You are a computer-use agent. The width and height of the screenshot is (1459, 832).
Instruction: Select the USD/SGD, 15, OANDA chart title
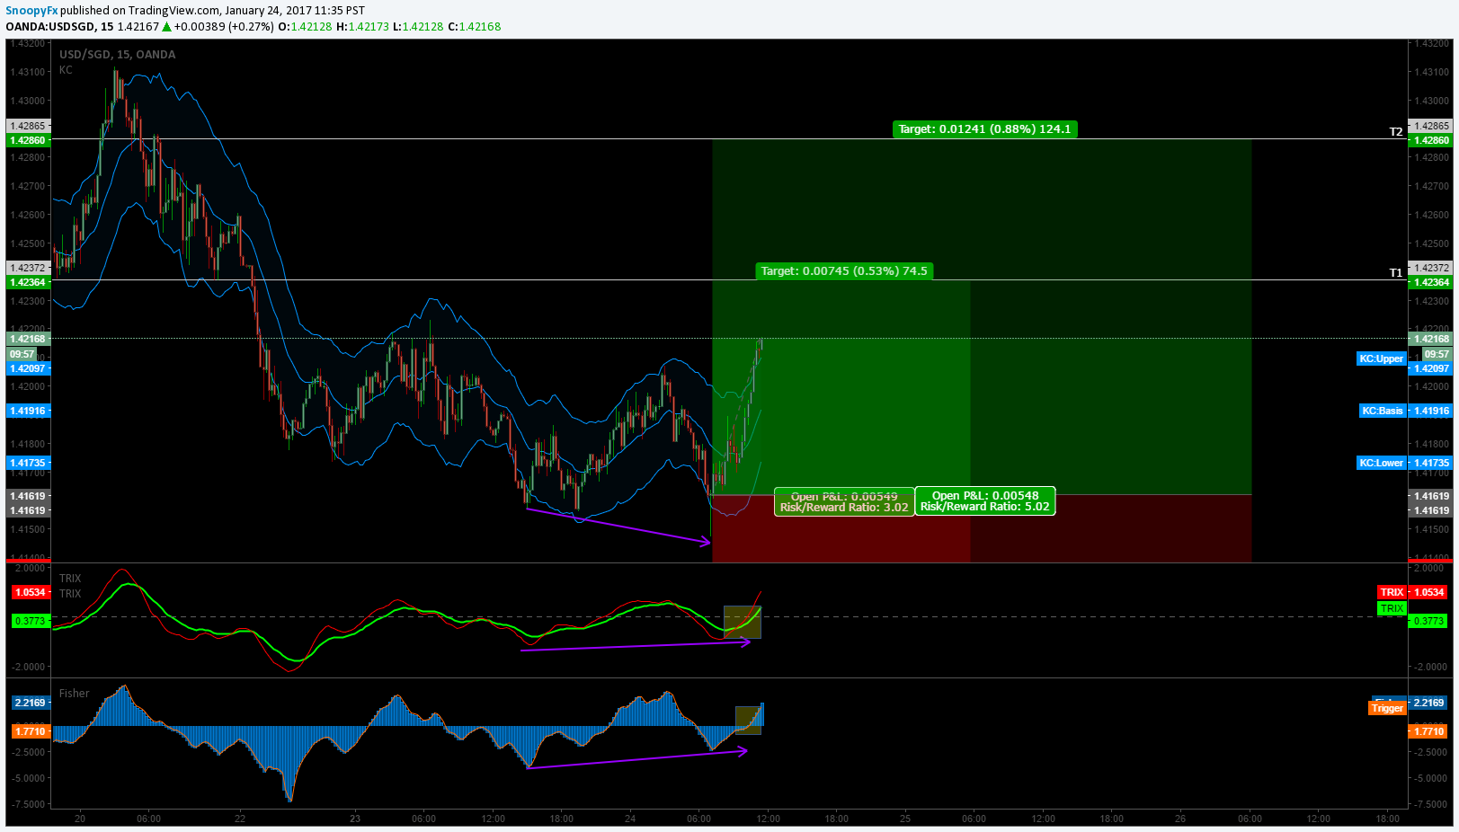[x=118, y=54]
